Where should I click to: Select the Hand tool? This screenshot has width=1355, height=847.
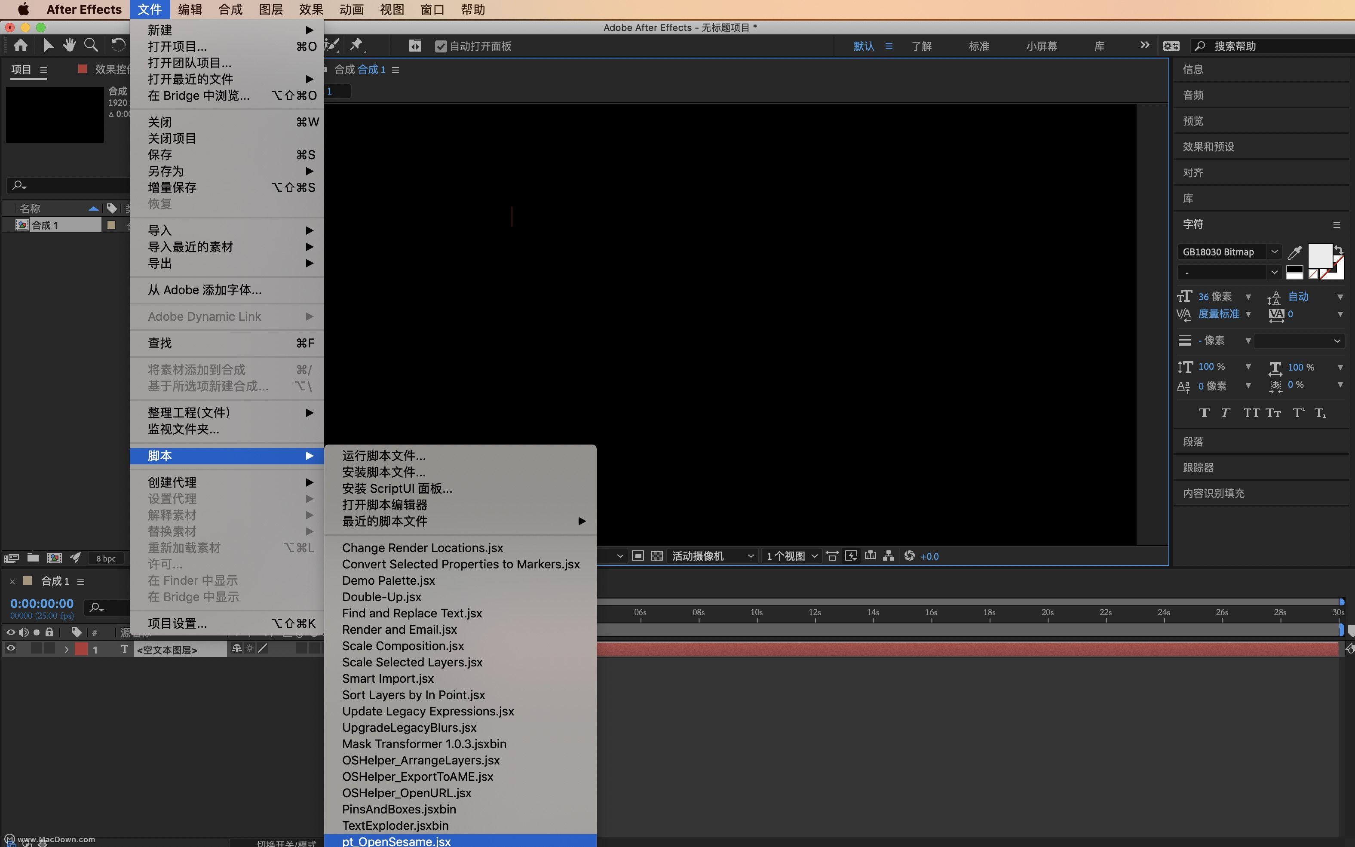click(x=70, y=46)
